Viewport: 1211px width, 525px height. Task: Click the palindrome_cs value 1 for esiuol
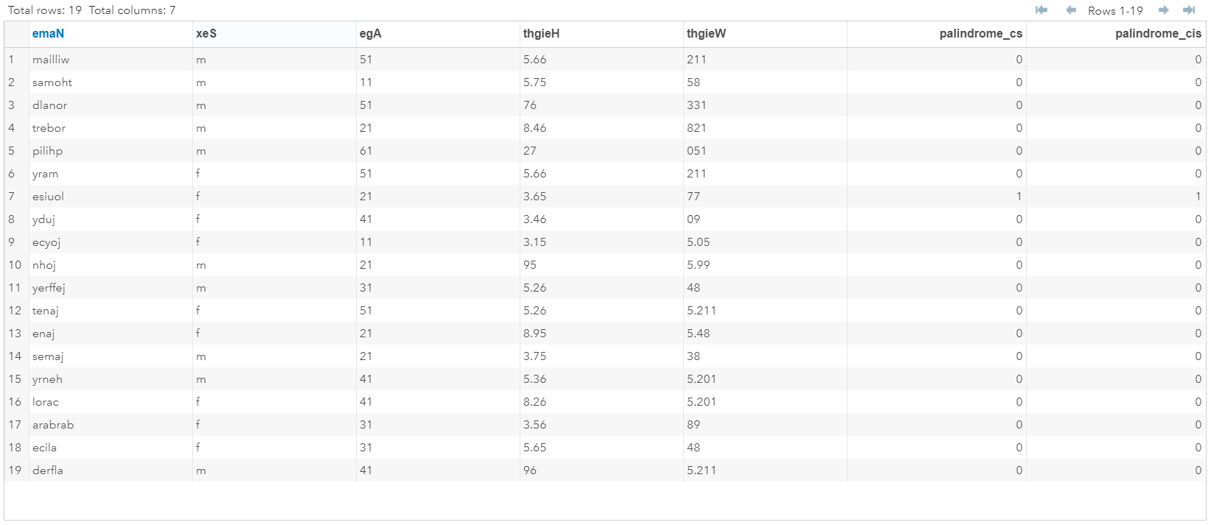click(1019, 197)
